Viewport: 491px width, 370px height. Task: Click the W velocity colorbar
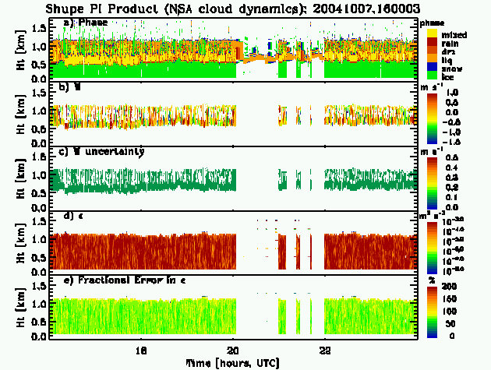point(432,118)
